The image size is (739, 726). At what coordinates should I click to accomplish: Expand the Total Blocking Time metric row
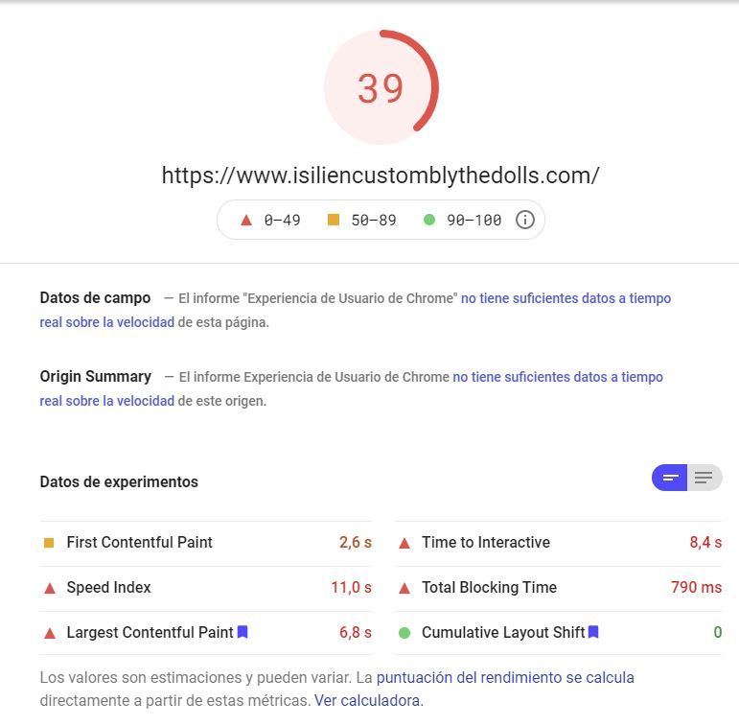coord(559,587)
